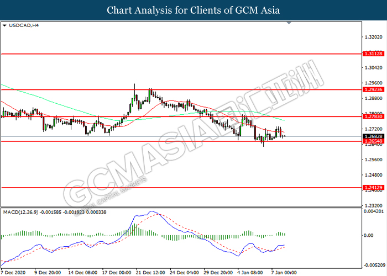This screenshot has width=387, height=276.
Task: Click the red 1.26548 support price tag
Action: point(372,141)
